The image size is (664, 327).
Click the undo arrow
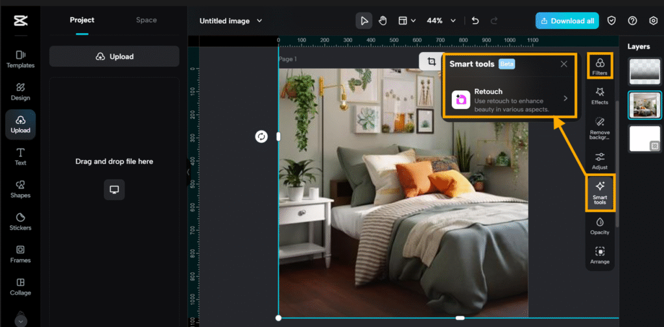tap(475, 21)
